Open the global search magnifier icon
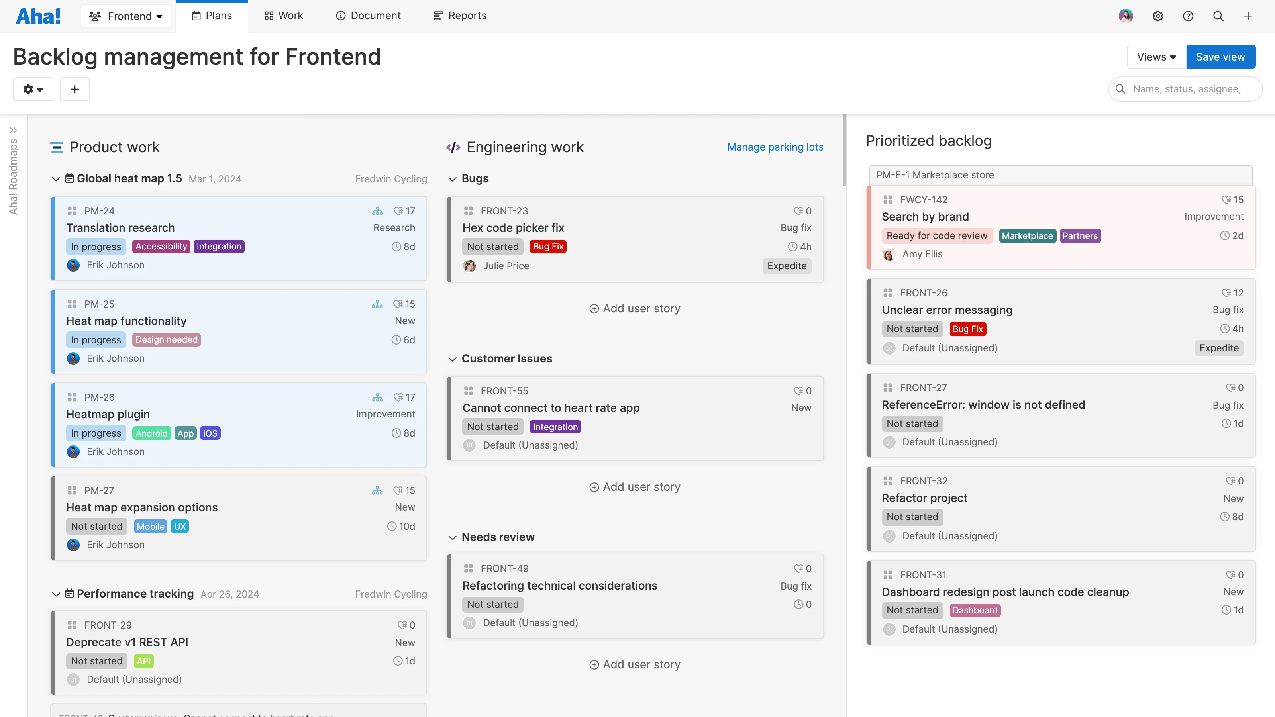Screen dimensions: 1275x717 pos(1218,16)
